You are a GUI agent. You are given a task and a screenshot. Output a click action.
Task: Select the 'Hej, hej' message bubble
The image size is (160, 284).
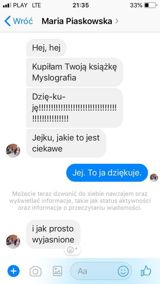[46, 48]
